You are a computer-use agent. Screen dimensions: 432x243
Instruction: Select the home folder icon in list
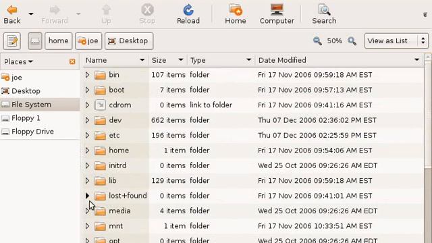100,151
